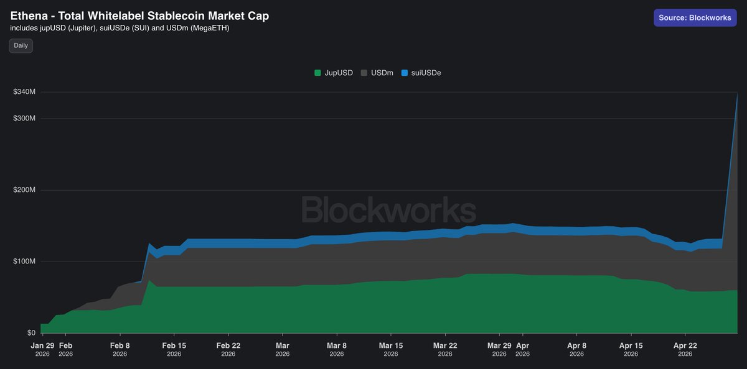
Task: Click the Feb 15 x-axis label
Action: 174,349
